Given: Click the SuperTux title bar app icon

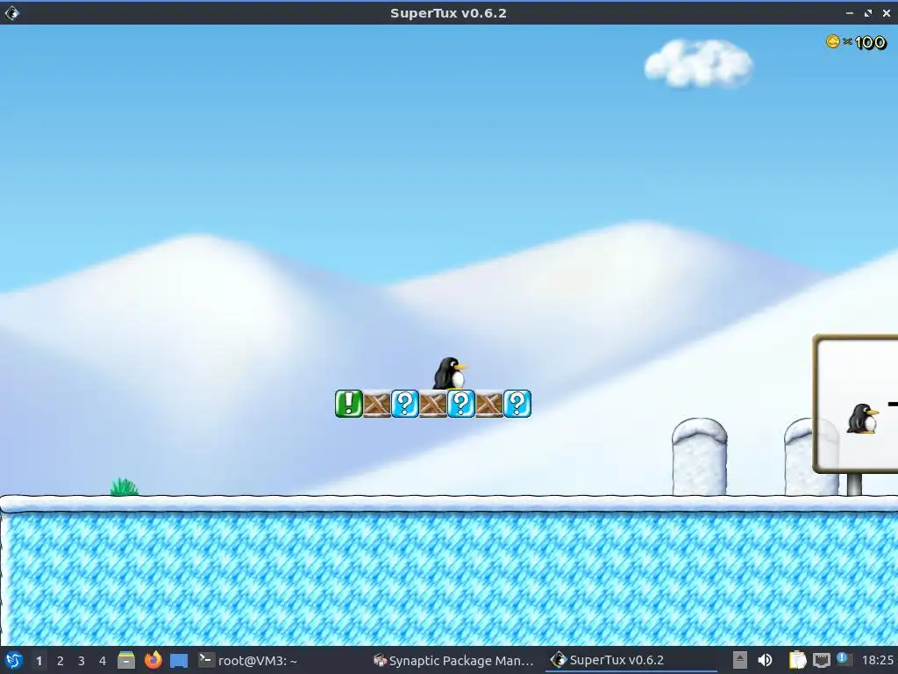Looking at the screenshot, I should [x=12, y=12].
